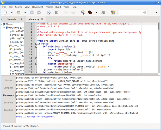The width and height of the screenshot is (161, 130).
Task: Fold the except block at line 15
Action: (x=36, y=64)
